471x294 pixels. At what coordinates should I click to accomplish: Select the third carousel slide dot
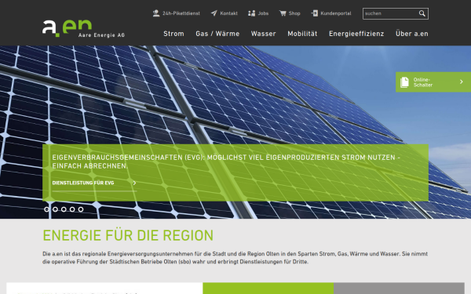(x=64, y=209)
